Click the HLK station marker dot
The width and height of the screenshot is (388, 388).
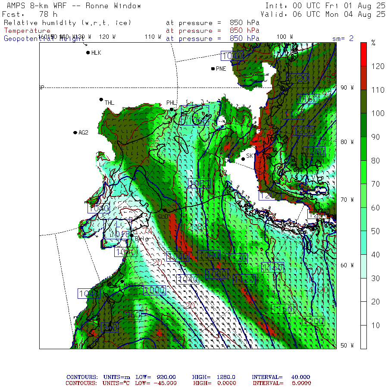88,53
